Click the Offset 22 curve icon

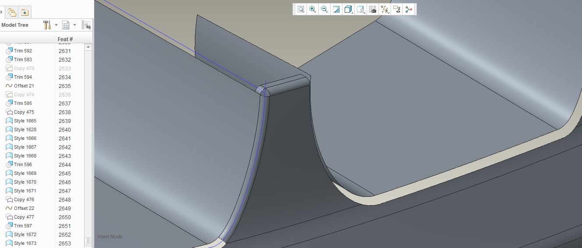(9, 208)
